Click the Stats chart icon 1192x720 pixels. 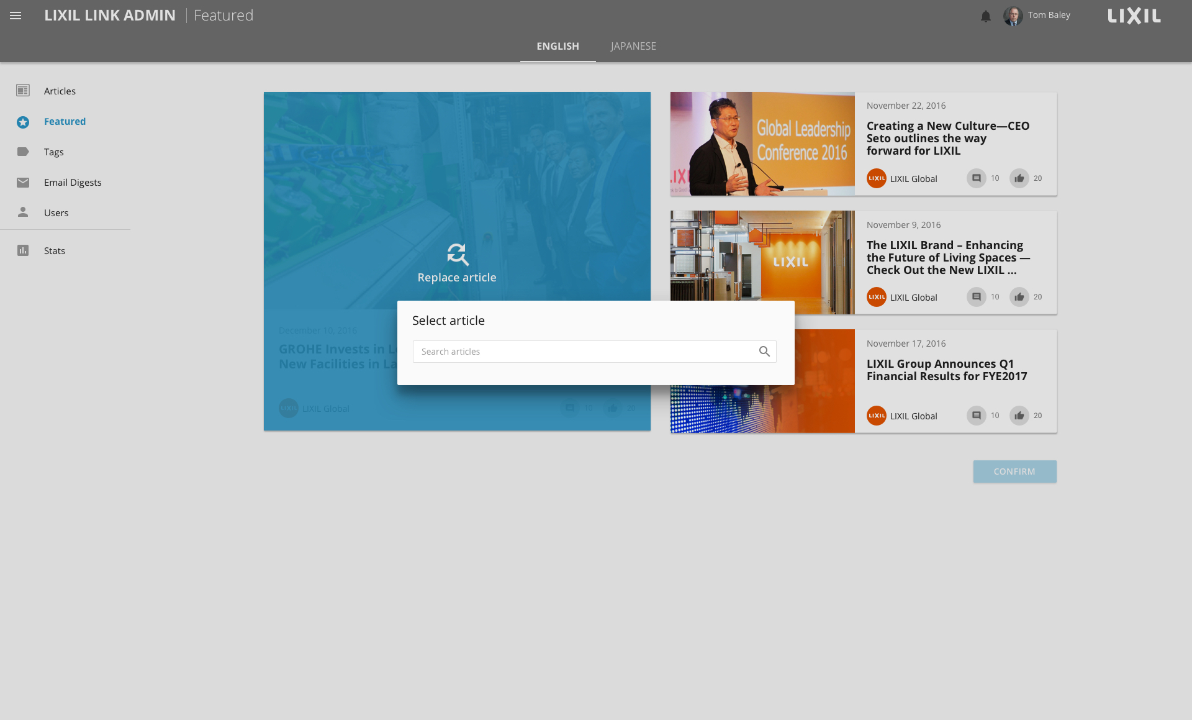pos(23,250)
